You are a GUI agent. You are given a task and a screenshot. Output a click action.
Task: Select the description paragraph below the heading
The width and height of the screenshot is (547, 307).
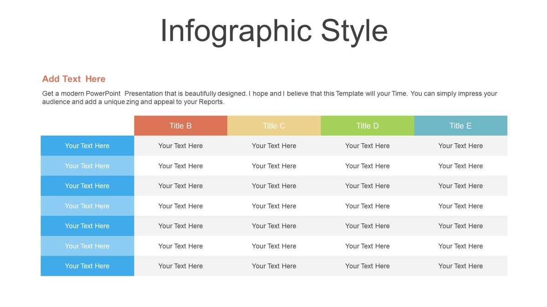pyautogui.click(x=269, y=97)
